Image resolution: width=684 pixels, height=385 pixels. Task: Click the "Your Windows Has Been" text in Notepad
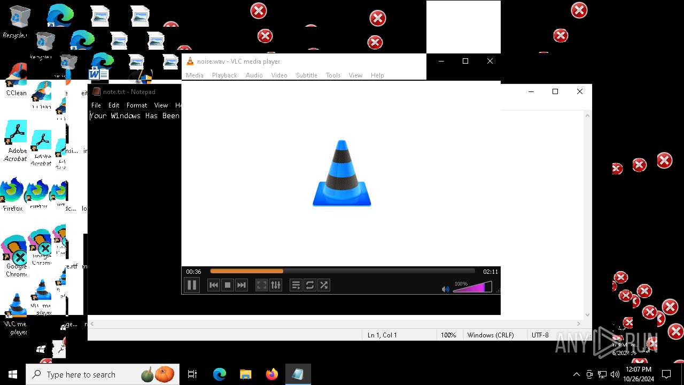pos(135,115)
